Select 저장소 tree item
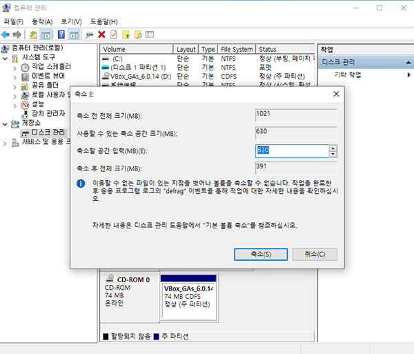Viewport: 414px width, 354px height. [31, 123]
